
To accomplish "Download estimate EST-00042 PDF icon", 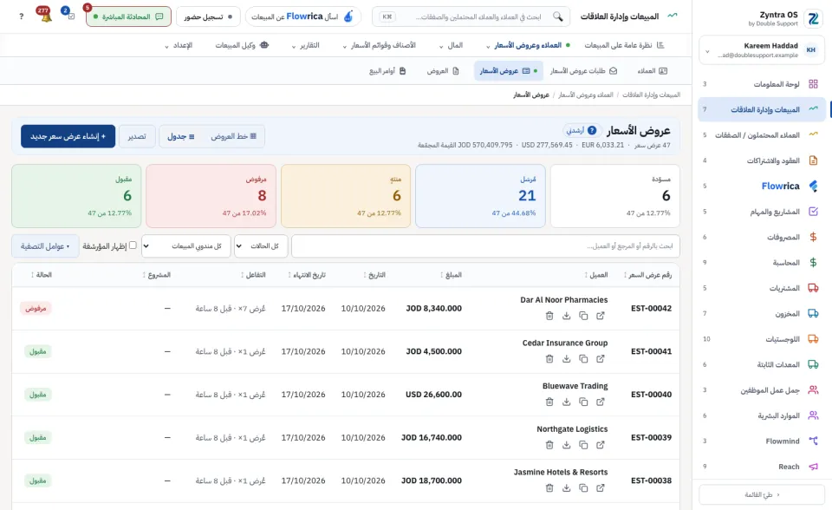I will tap(566, 316).
